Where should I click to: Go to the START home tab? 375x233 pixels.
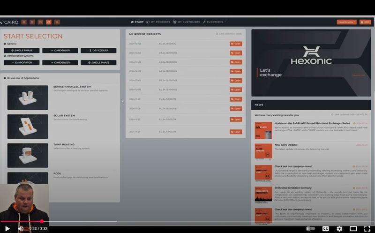pyautogui.click(x=137, y=22)
